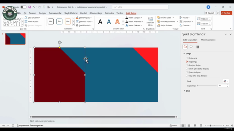The height and width of the screenshot is (131, 234).
Task: Click the Notlar button in status bar
Action: pos(173,126)
